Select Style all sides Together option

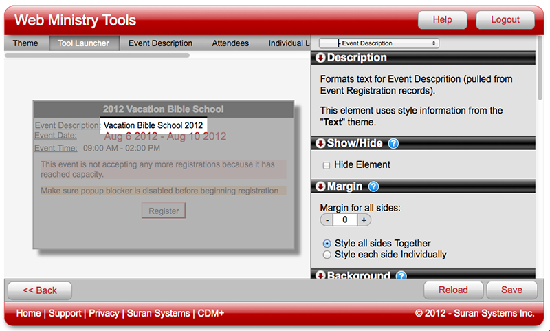click(x=327, y=244)
